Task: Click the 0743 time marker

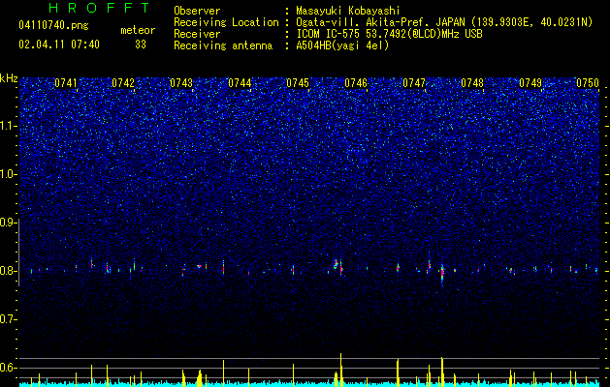Action: (181, 83)
